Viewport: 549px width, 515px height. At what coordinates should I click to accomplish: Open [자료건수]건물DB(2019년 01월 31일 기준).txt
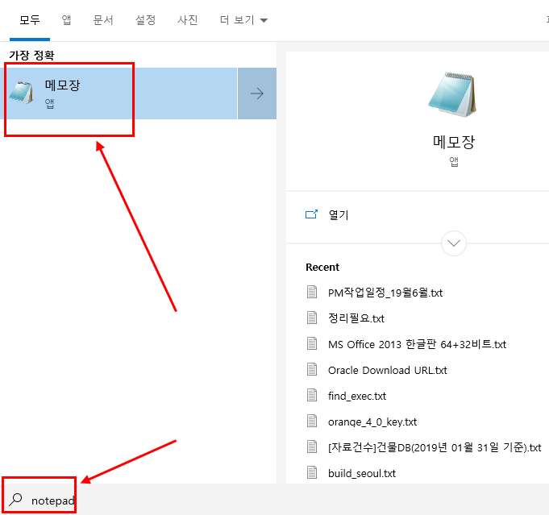(x=435, y=447)
